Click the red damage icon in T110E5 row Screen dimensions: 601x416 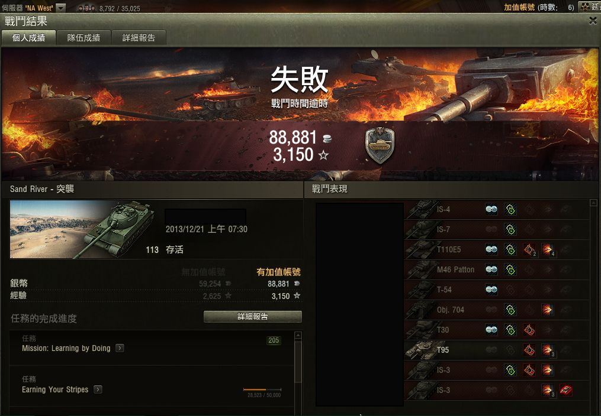529,250
